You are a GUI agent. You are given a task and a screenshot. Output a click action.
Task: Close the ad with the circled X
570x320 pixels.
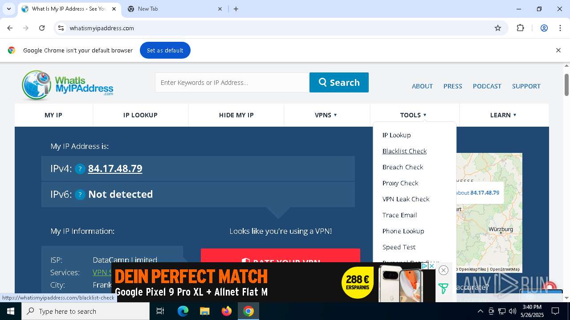coord(443,270)
